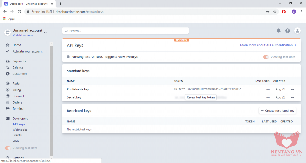
Task: Open Learn more about API authentication link
Action: [x=268, y=45]
